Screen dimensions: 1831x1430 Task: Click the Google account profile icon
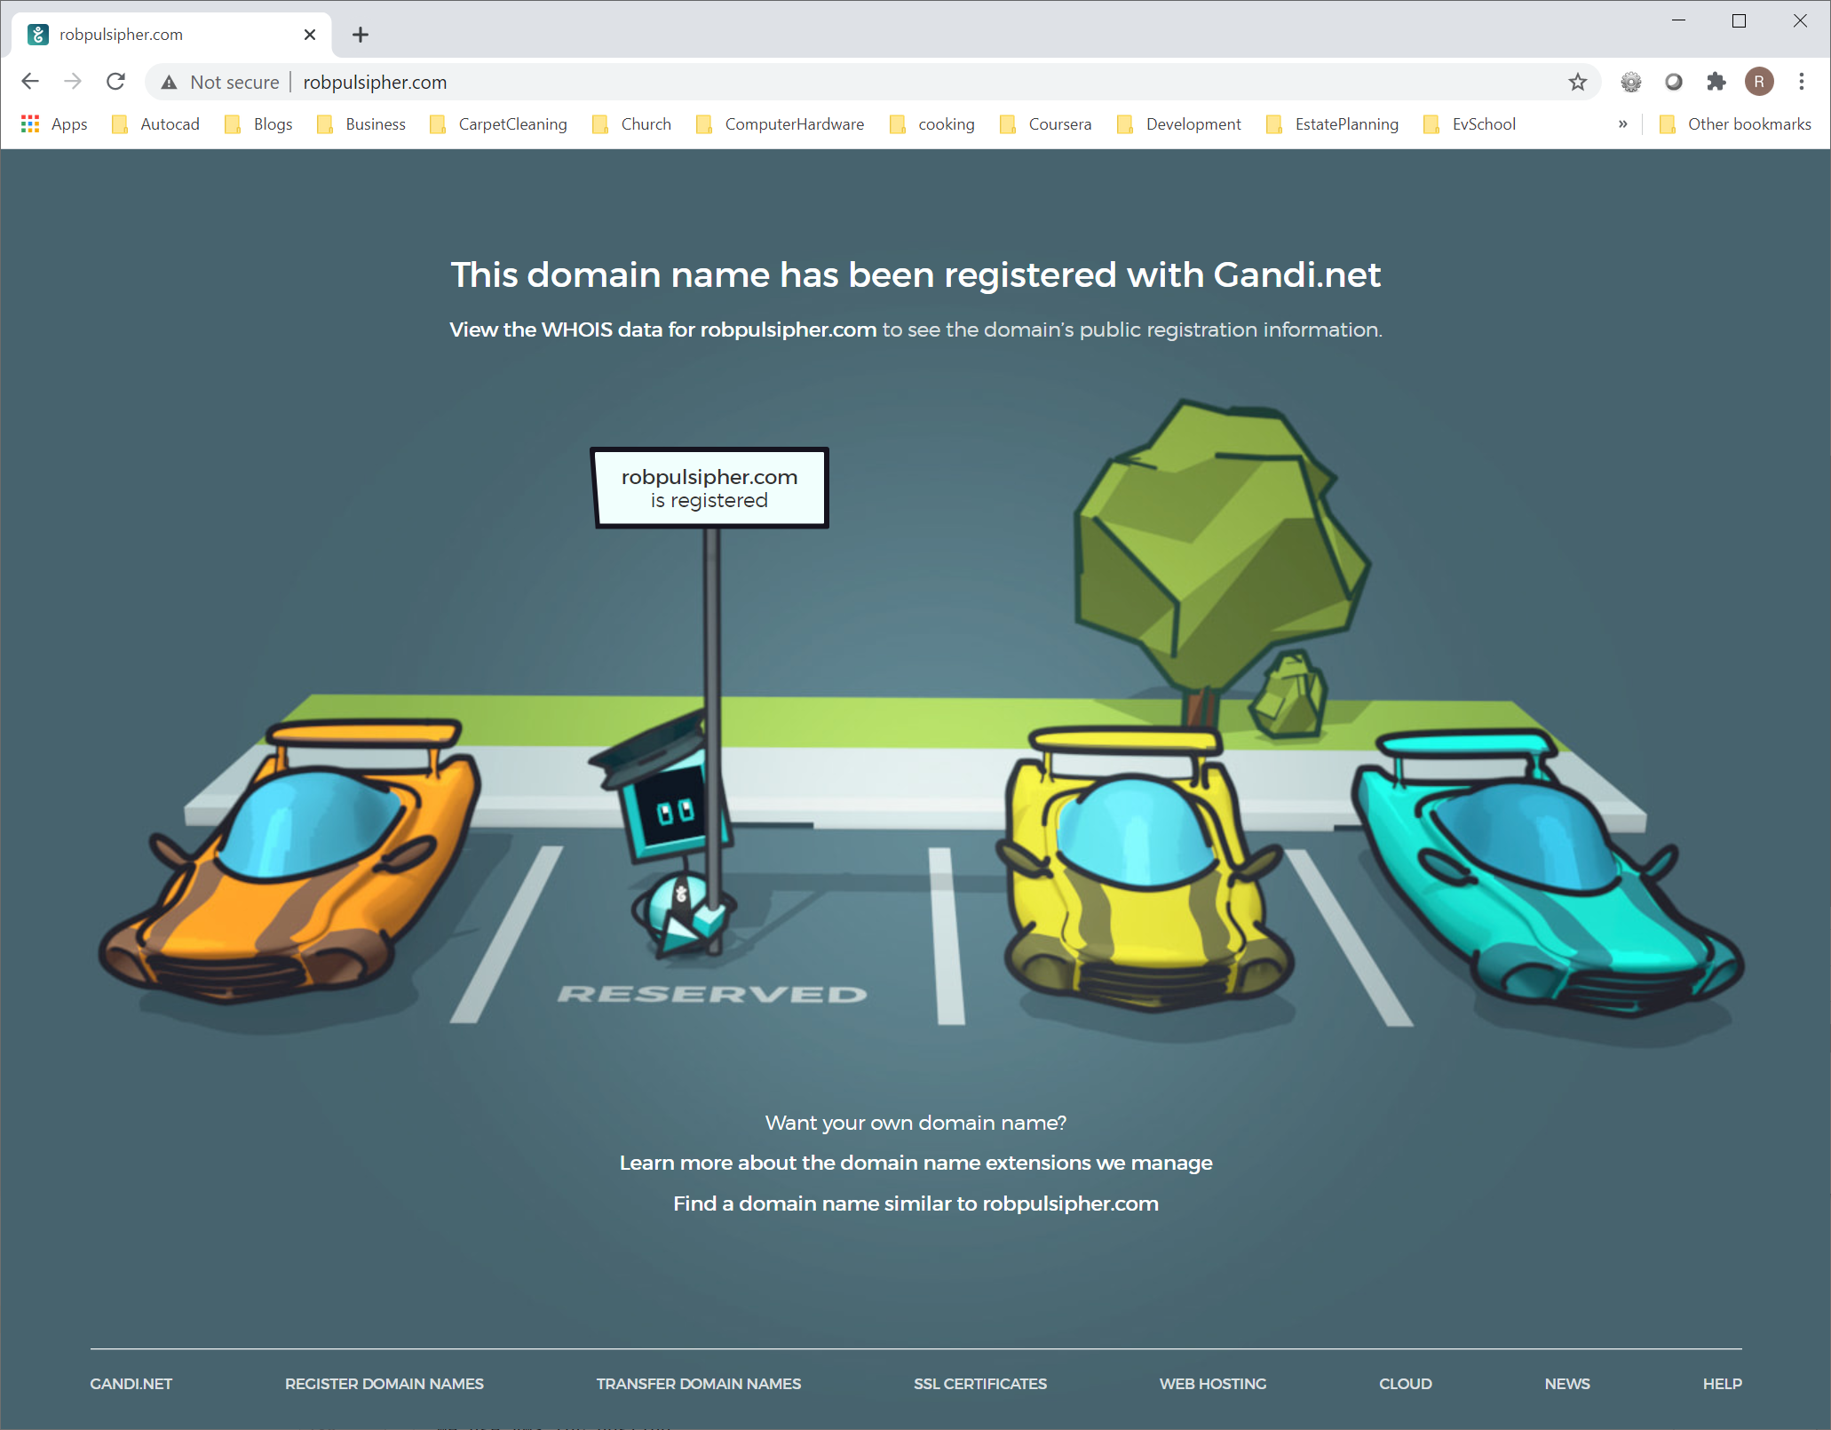(x=1760, y=82)
